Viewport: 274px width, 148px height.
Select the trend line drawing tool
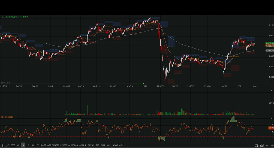click(8, 145)
